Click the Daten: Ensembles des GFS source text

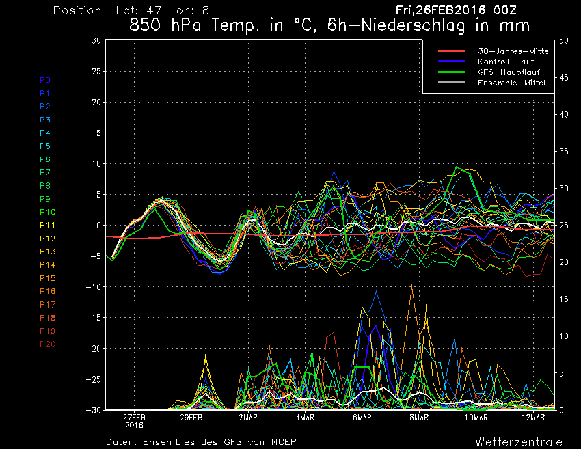201,441
